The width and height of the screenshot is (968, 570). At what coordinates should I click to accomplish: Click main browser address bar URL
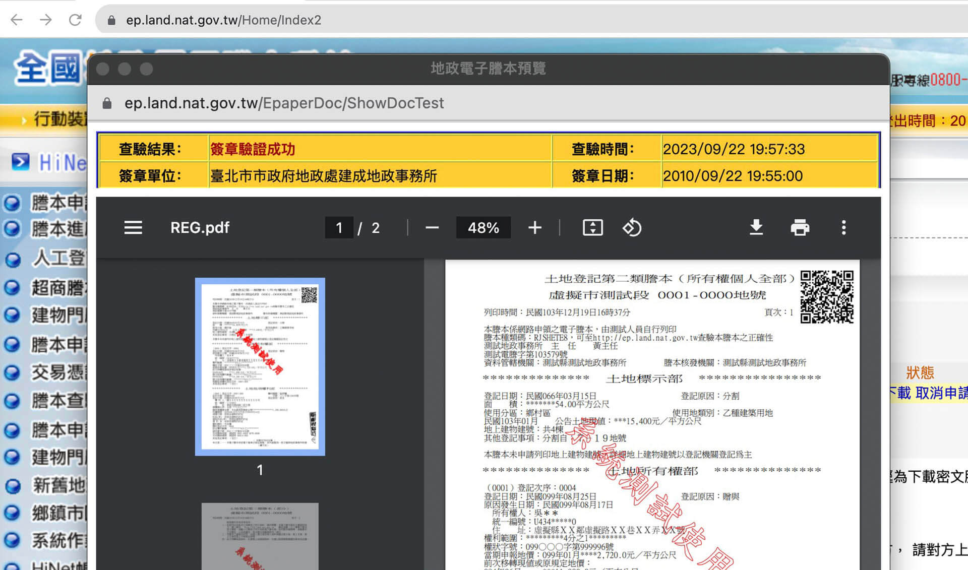click(x=223, y=20)
